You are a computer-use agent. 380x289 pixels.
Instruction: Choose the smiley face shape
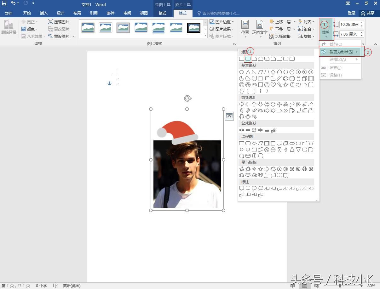pos(267,85)
